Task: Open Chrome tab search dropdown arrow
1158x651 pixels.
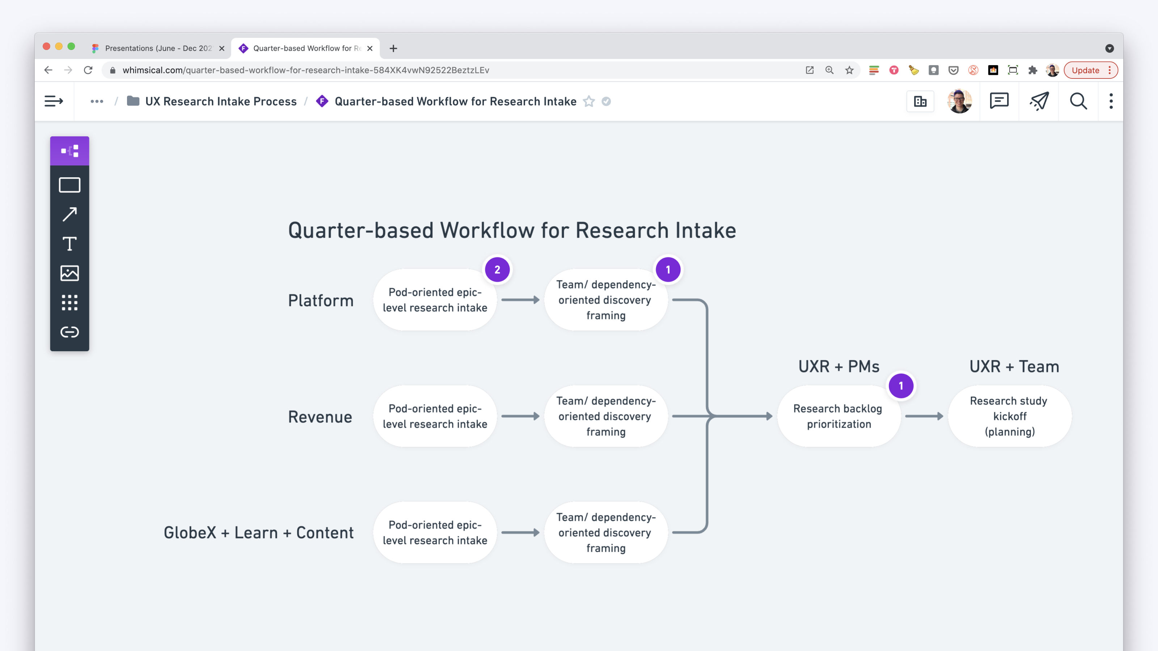Action: [x=1110, y=48]
